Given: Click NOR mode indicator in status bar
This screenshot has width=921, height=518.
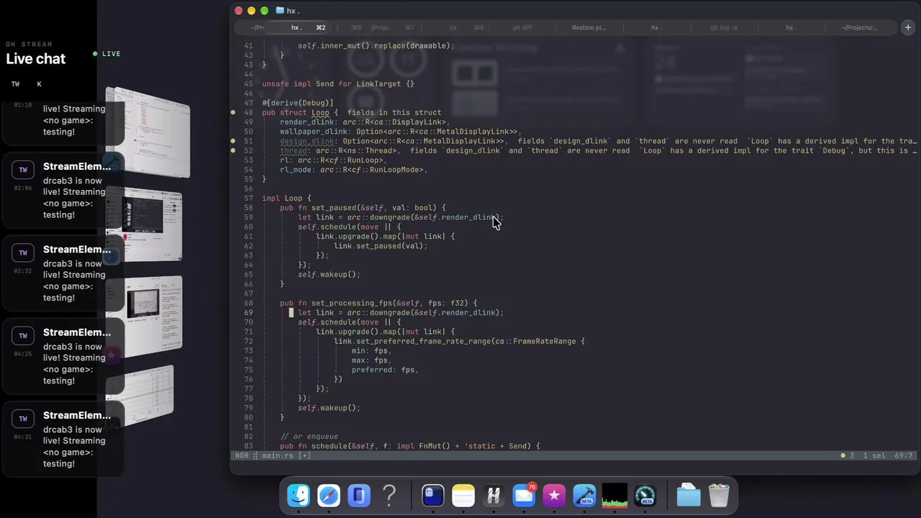Looking at the screenshot, I should click(241, 455).
